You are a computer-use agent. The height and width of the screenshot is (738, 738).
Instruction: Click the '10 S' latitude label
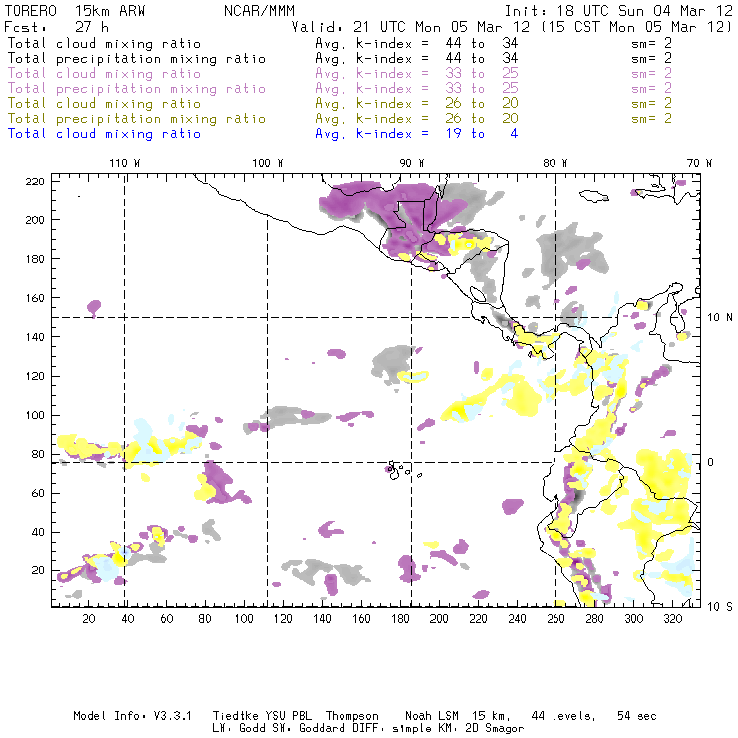click(x=720, y=607)
